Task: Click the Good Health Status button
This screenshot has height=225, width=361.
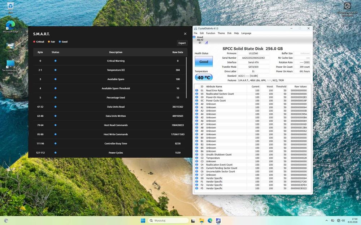Action: pyautogui.click(x=204, y=62)
